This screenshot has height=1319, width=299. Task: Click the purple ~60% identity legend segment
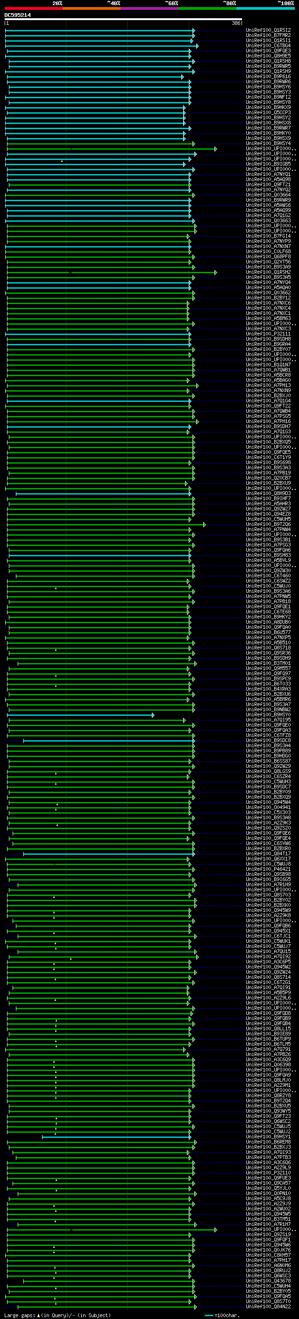(x=150, y=8)
